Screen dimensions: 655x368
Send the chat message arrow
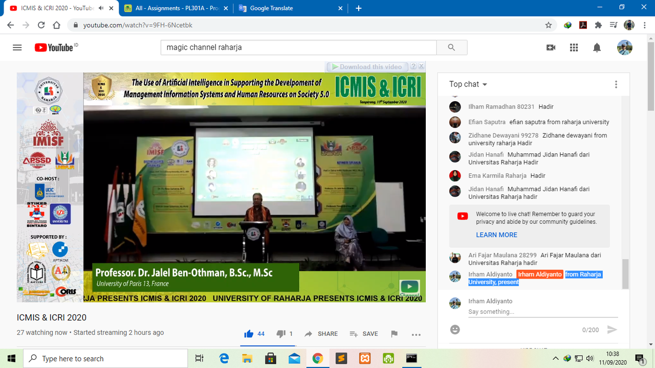612,330
